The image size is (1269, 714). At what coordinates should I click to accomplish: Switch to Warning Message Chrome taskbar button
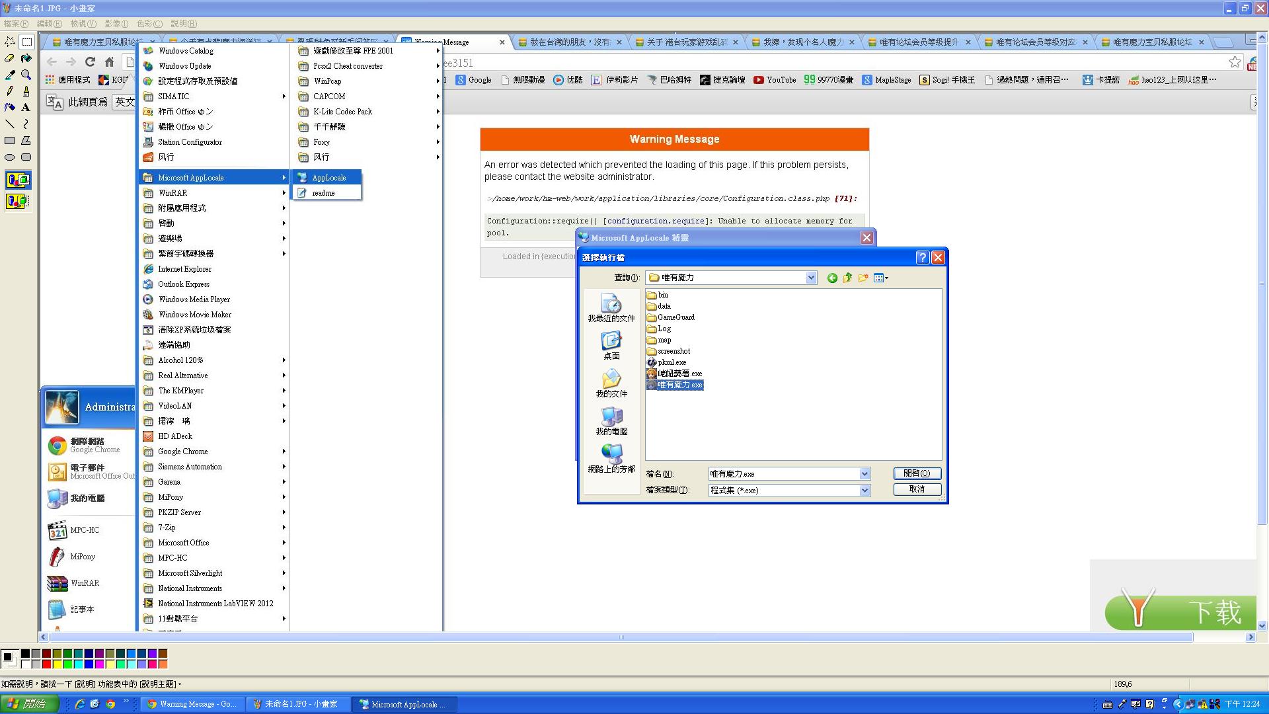click(192, 704)
